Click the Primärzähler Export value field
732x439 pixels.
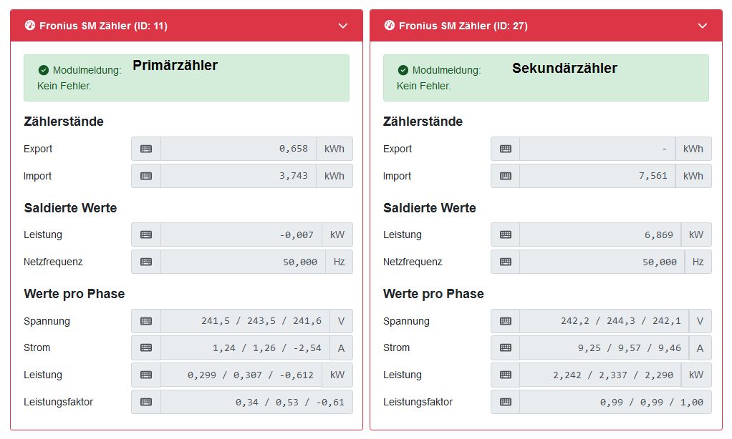[238, 149]
